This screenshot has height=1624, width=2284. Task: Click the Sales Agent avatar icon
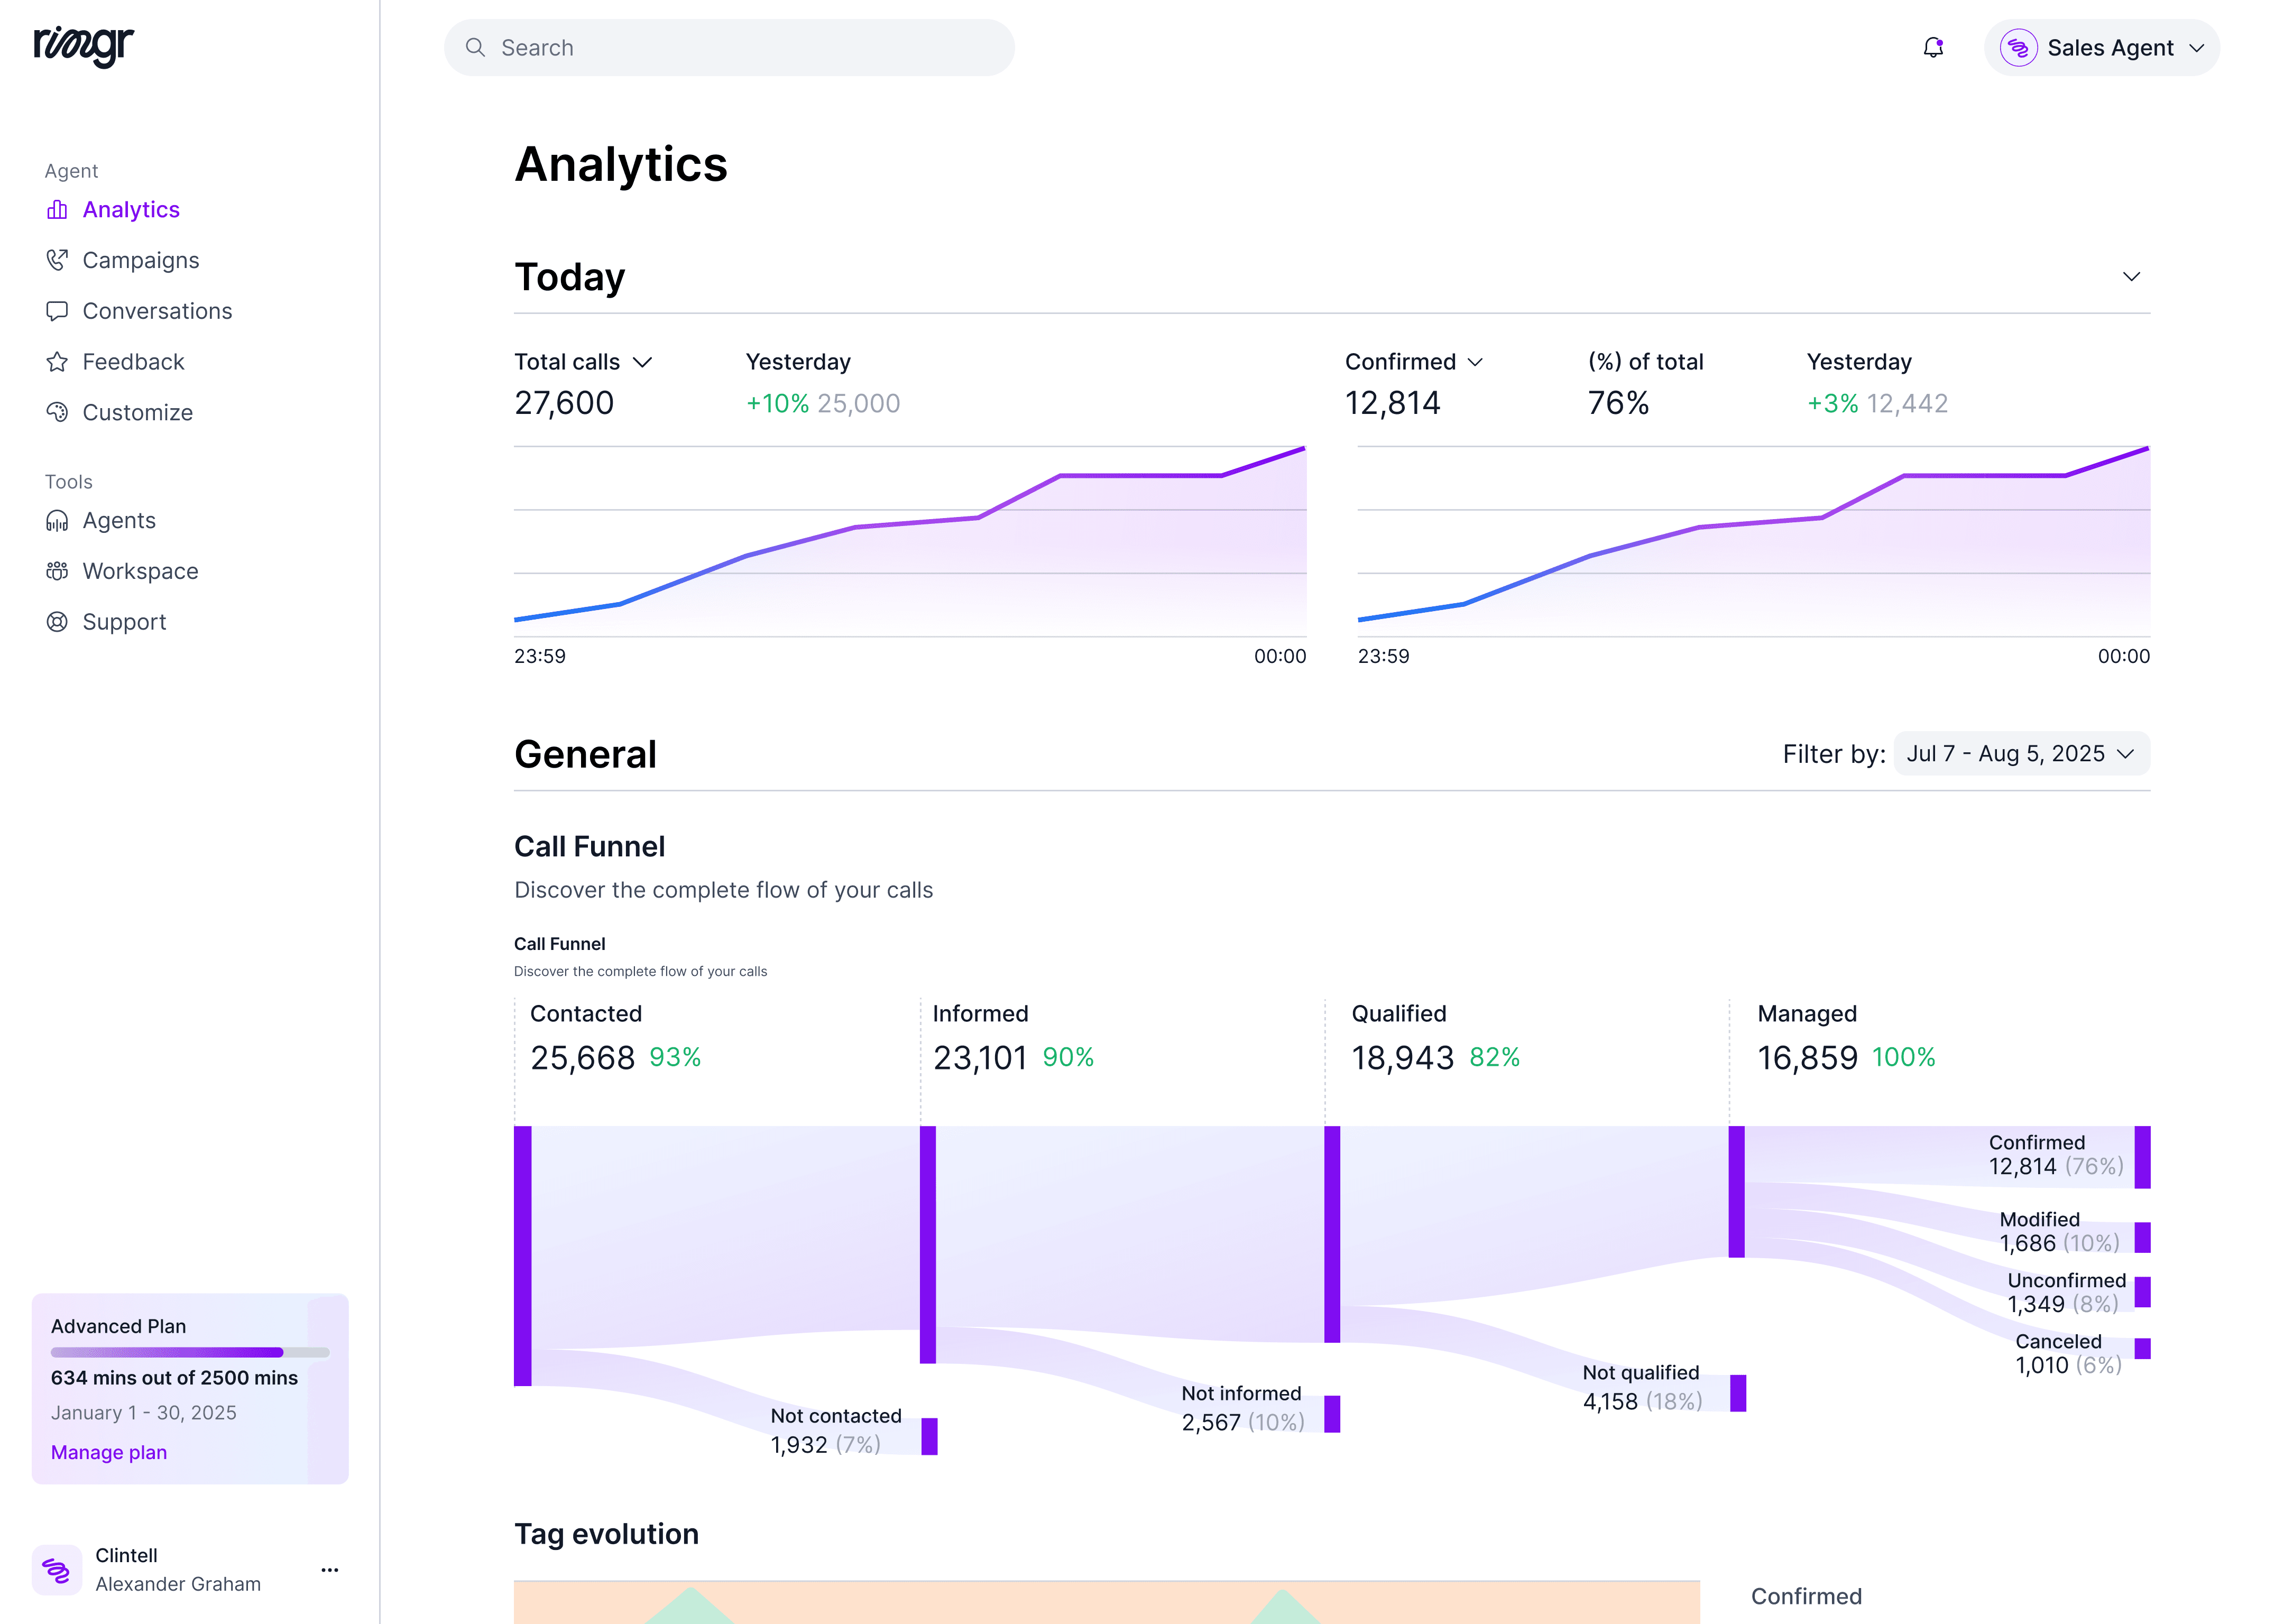pos(2018,48)
